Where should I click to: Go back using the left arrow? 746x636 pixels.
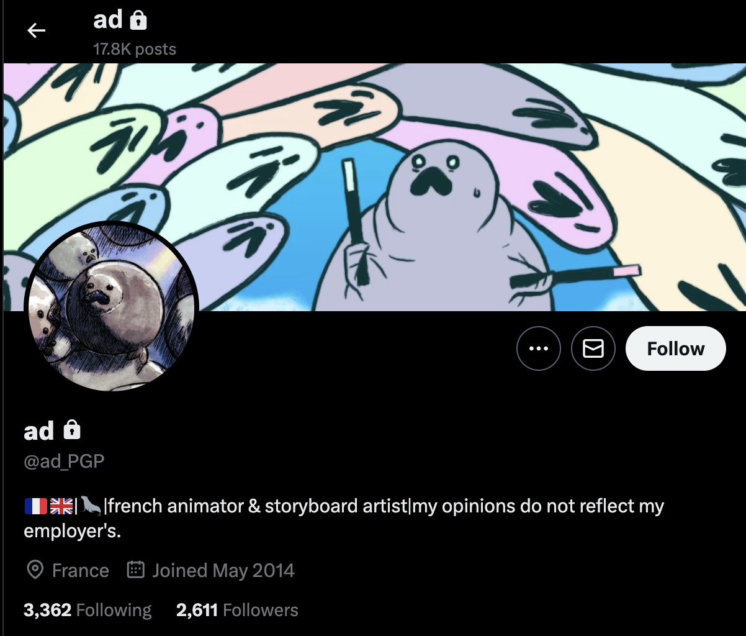pos(37,30)
